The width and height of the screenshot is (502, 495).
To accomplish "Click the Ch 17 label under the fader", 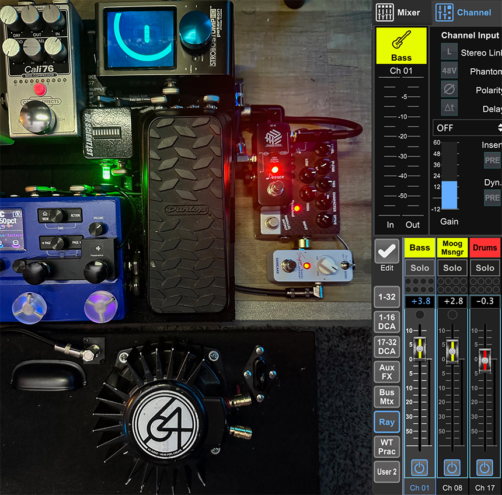I will 485,487.
